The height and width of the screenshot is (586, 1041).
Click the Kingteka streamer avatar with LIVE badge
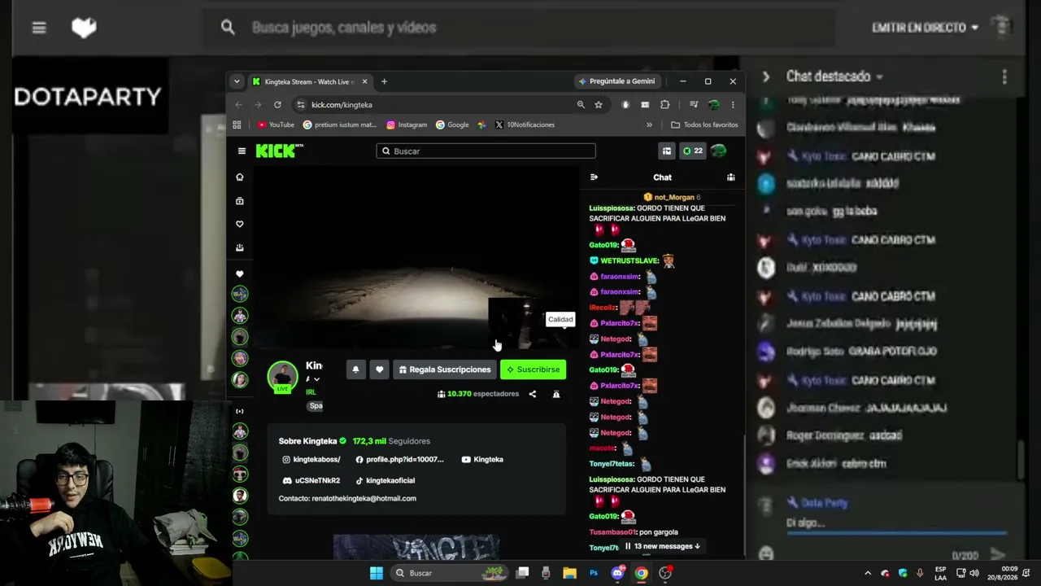282,377
